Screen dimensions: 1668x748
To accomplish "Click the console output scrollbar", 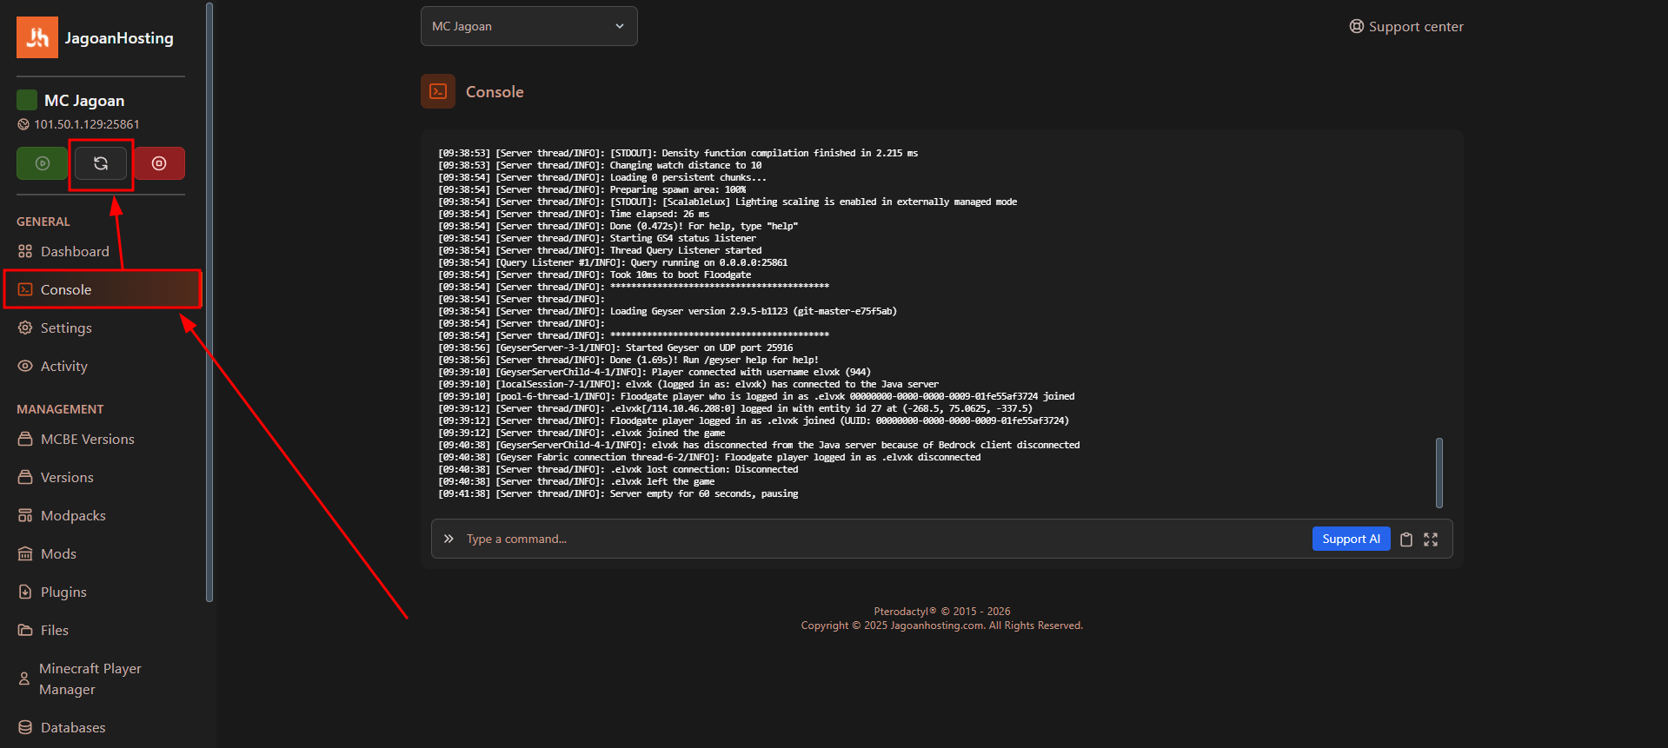I will point(1439,473).
